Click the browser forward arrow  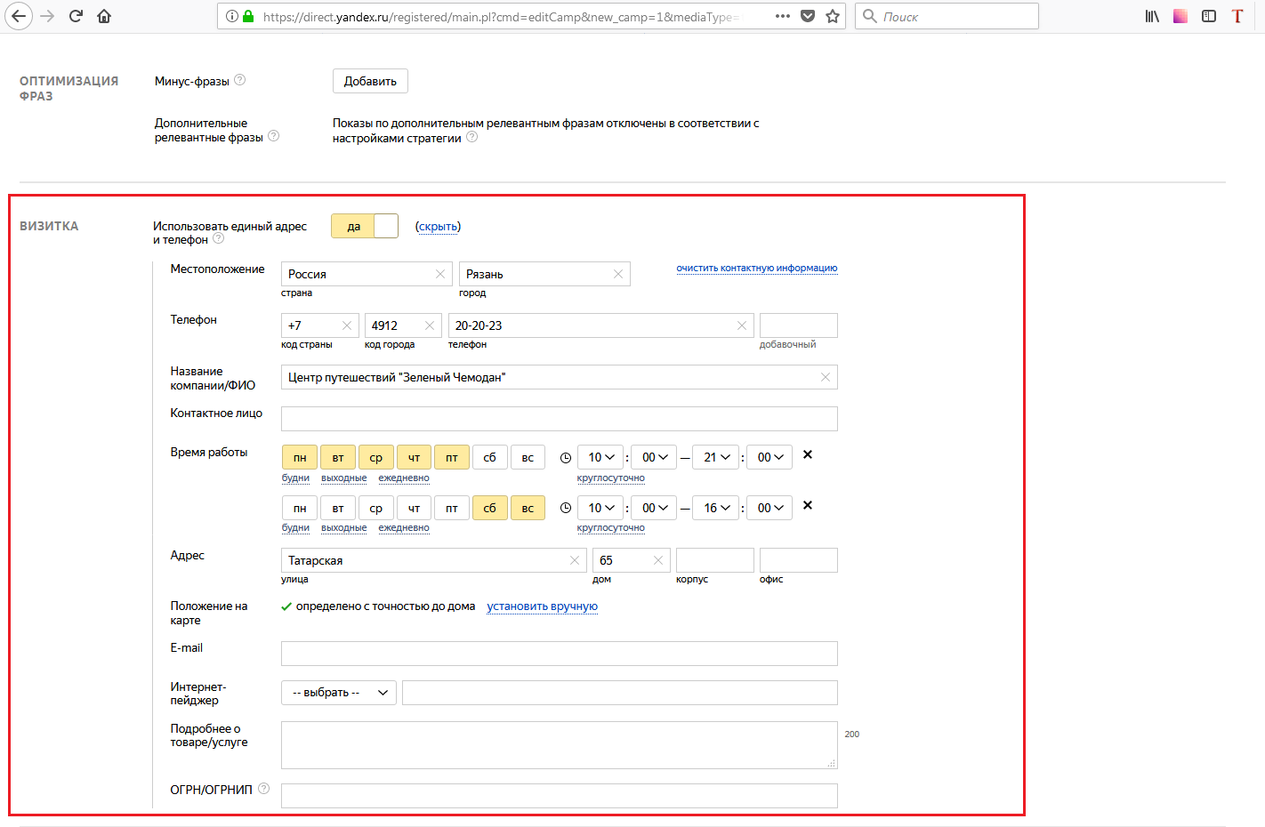point(47,16)
